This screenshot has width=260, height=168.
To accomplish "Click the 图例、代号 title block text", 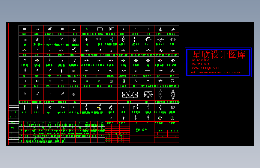I will tap(142, 130).
